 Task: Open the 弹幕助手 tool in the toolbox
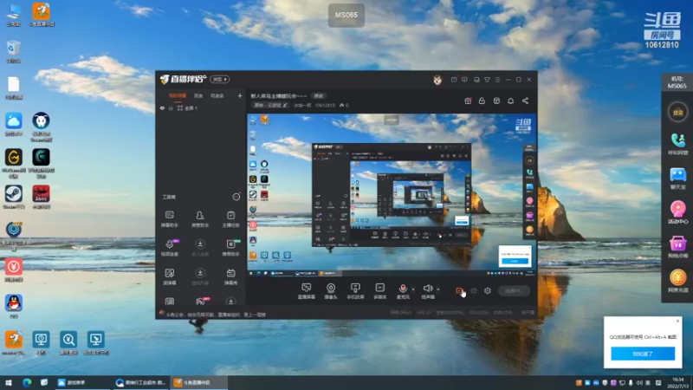[x=169, y=219]
